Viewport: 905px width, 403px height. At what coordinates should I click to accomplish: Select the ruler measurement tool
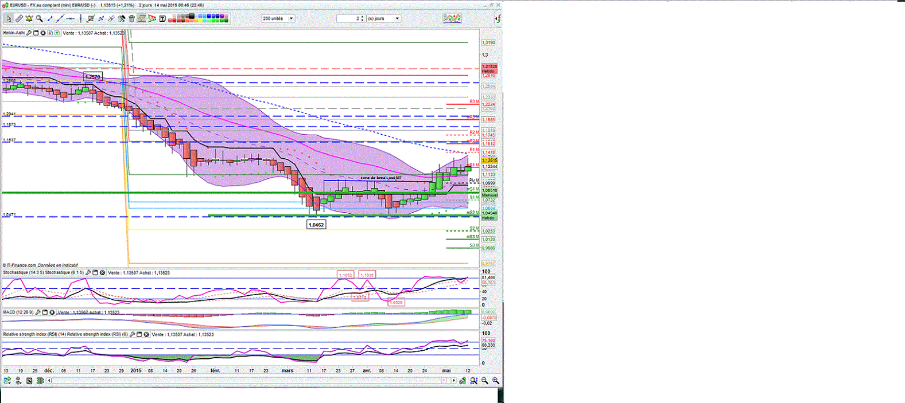coord(19,18)
